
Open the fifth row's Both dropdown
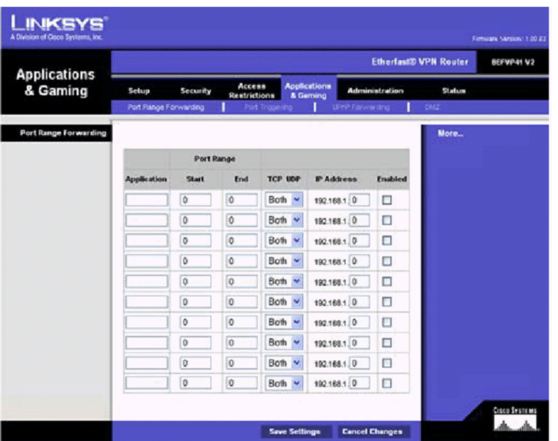tap(284, 282)
